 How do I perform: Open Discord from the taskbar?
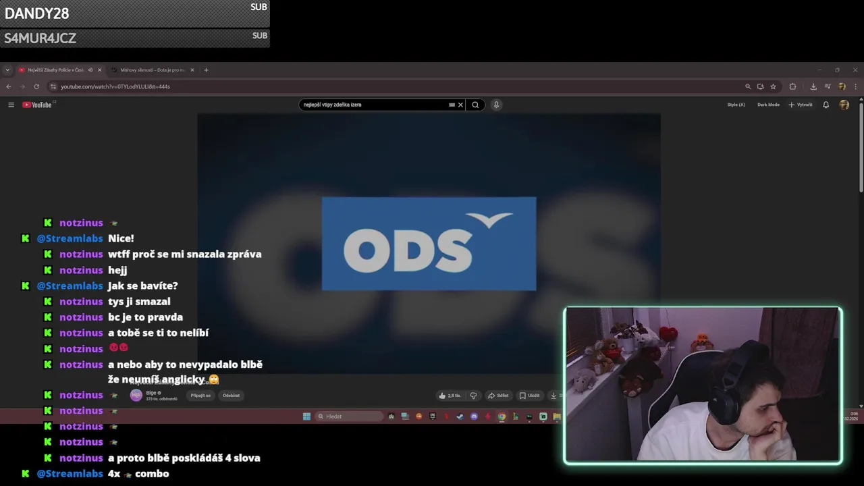(474, 416)
